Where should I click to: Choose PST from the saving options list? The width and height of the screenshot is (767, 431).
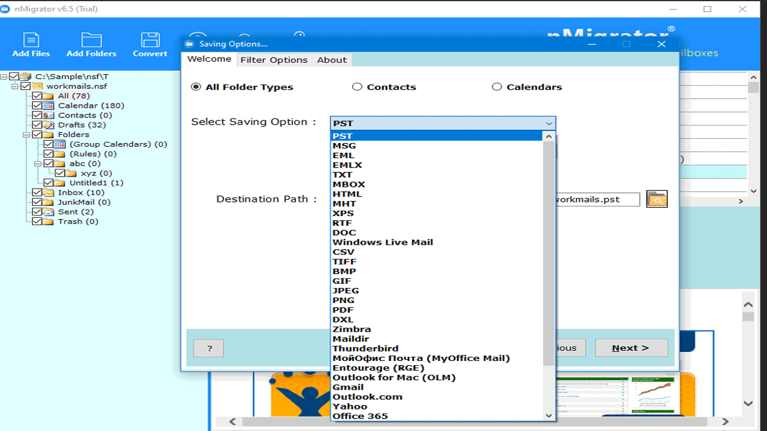[x=437, y=136]
